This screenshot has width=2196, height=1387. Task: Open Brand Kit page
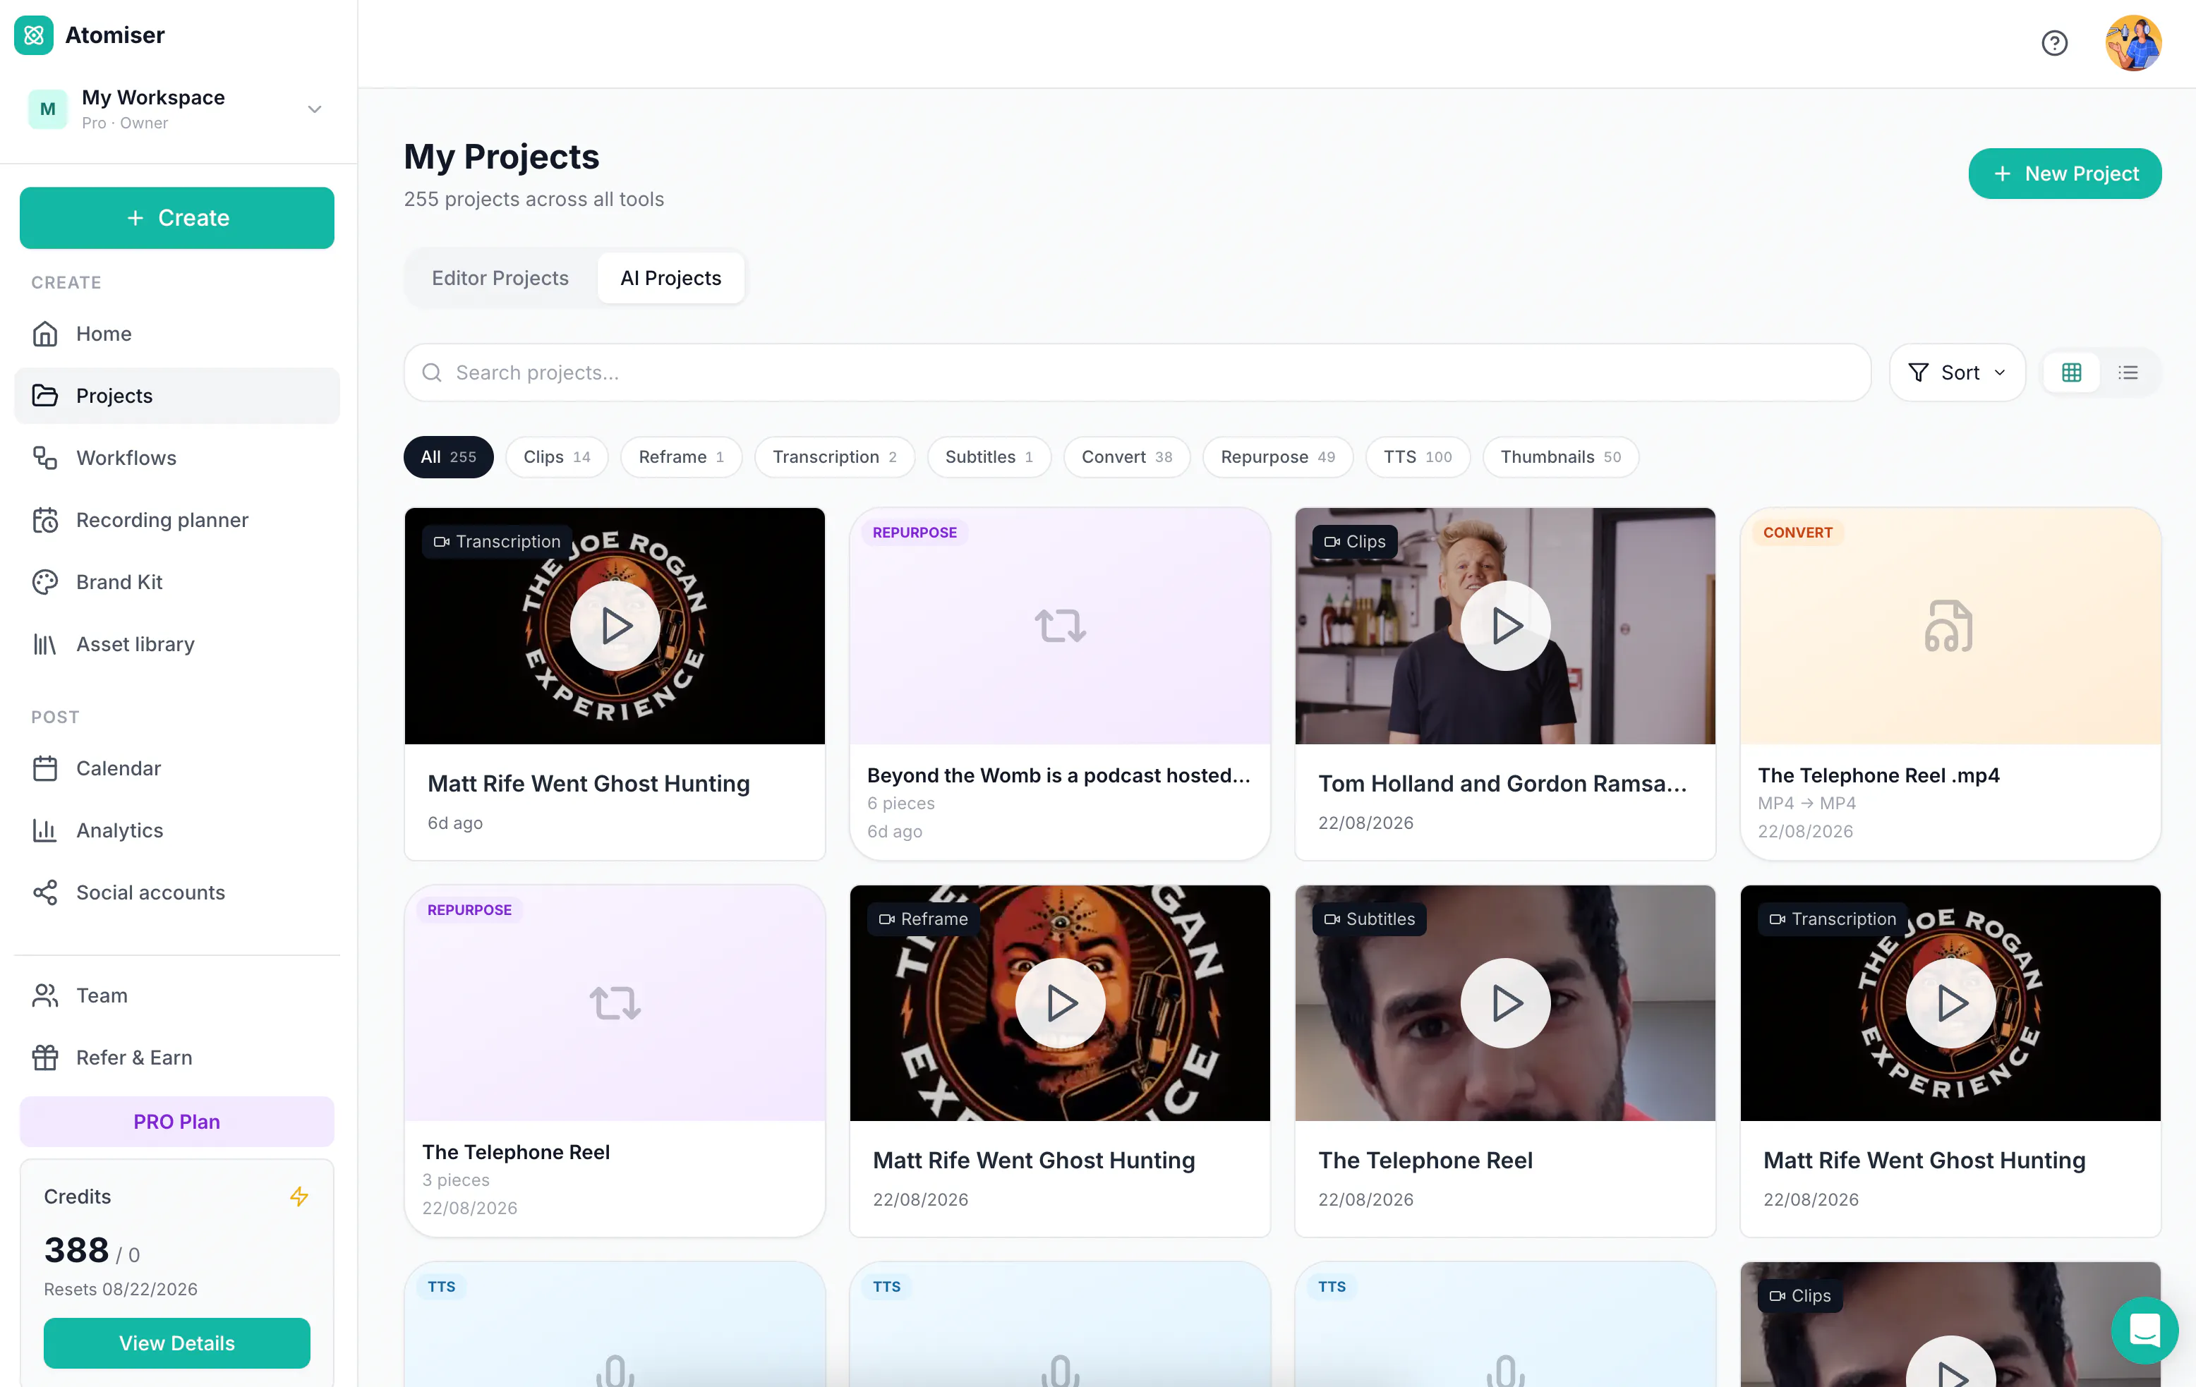(177, 582)
